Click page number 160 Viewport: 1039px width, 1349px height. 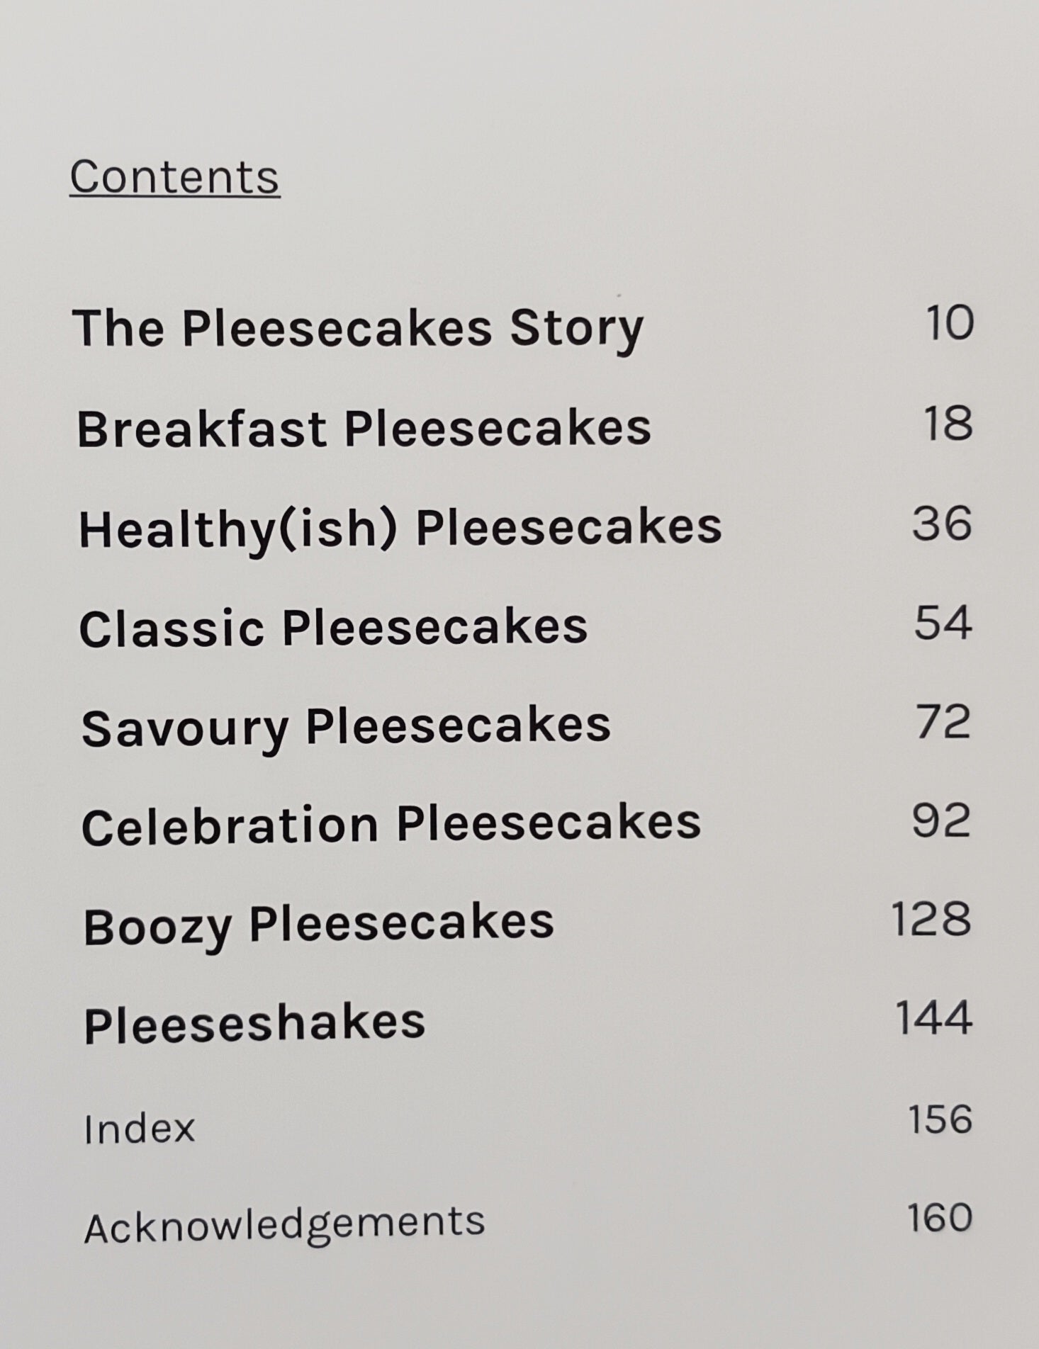coord(940,1218)
